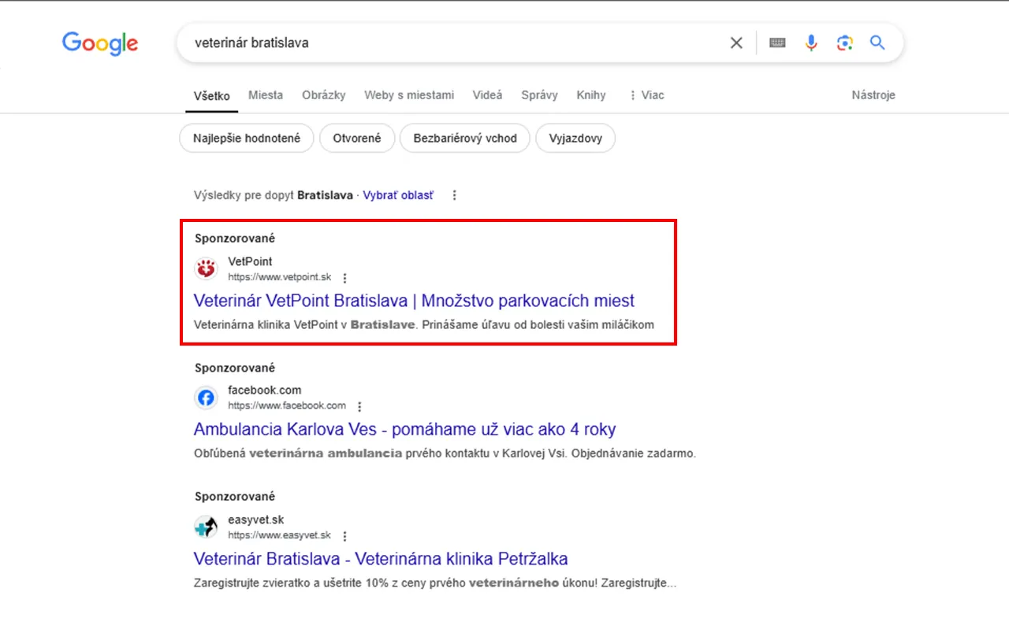1009x629 pixels.
Task: Open the on-screen keyboard icon
Action: (777, 43)
